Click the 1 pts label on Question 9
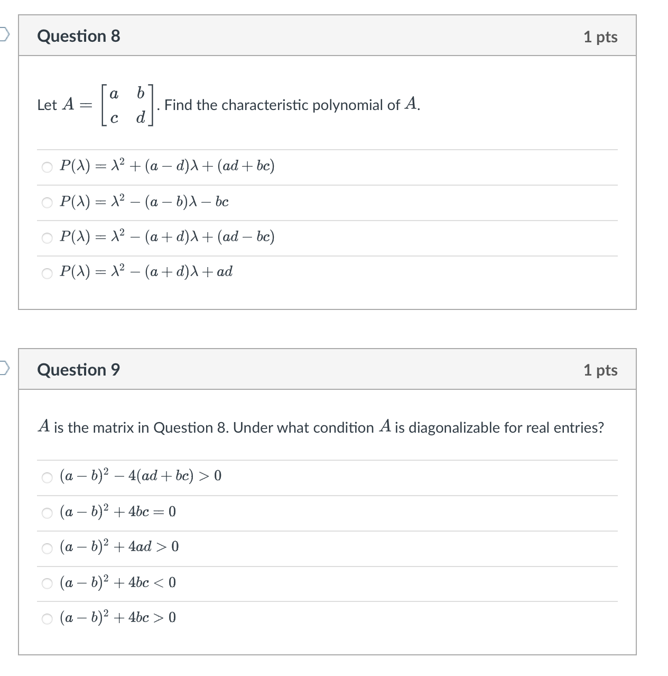The height and width of the screenshot is (676, 668). tap(601, 370)
